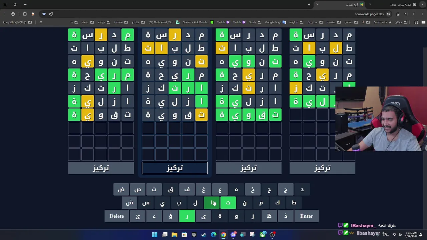Viewport: 427px width, 240px height.
Task: Expand the Study bookmark folder
Action: 255,22
